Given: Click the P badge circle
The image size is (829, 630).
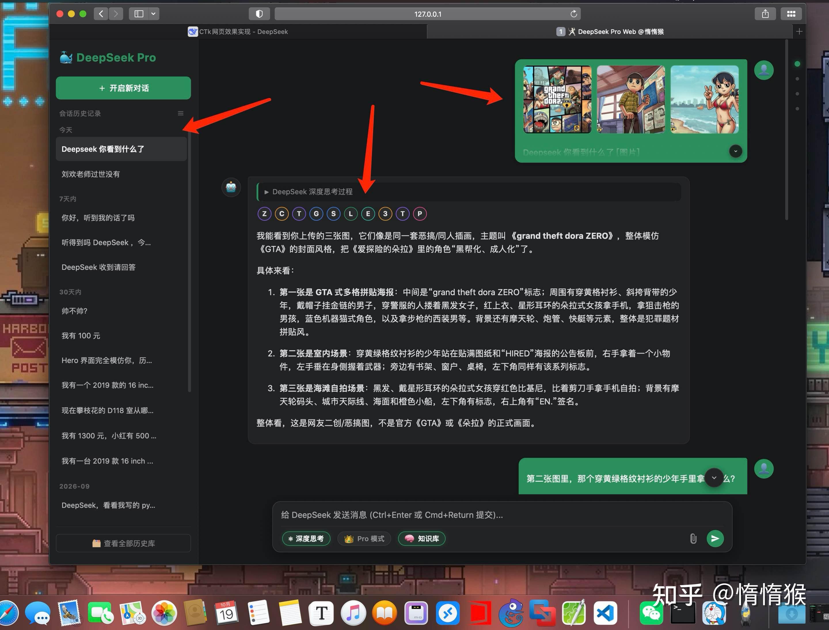Looking at the screenshot, I should (x=420, y=214).
